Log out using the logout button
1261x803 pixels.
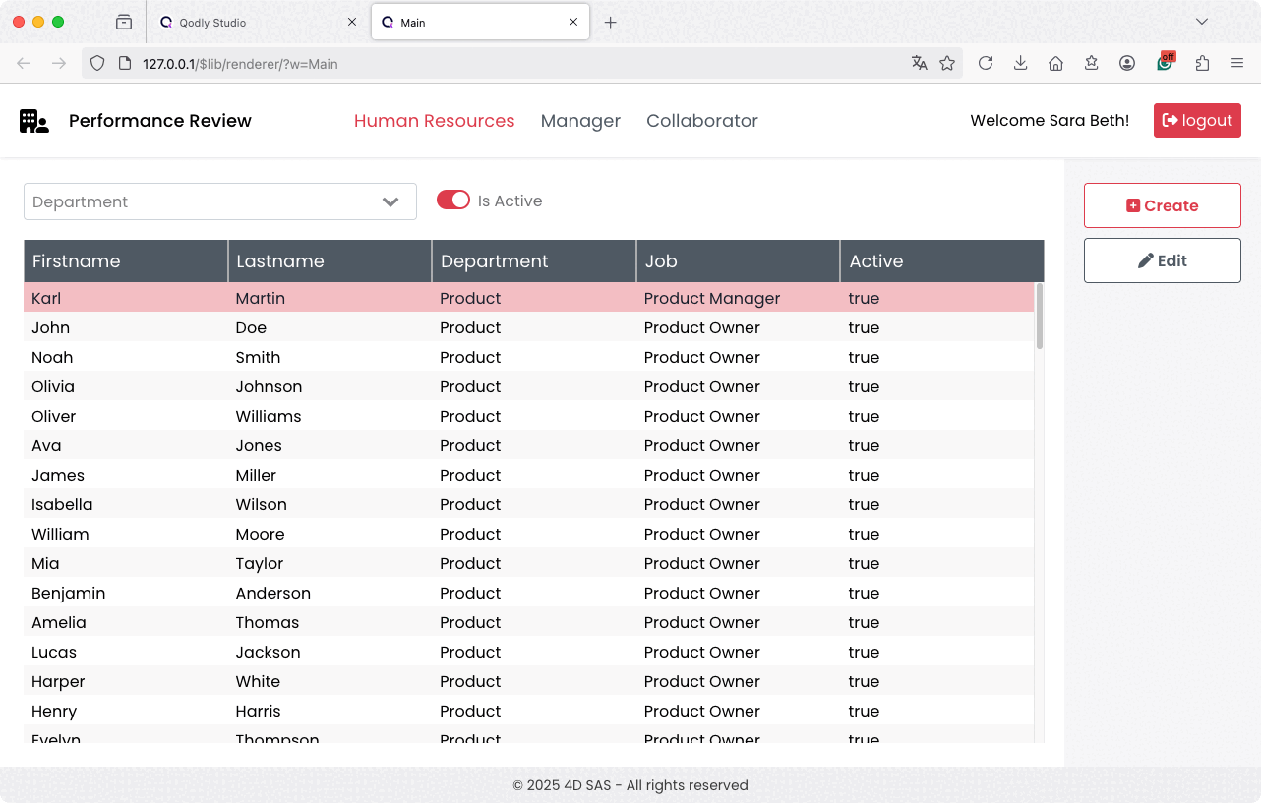coord(1196,121)
